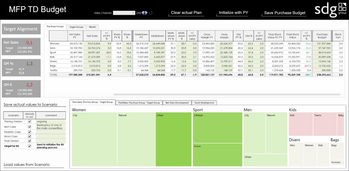Viewport: 349px width, 171px height.
Task: Click the GM € target alignment card
Action: [21, 89]
